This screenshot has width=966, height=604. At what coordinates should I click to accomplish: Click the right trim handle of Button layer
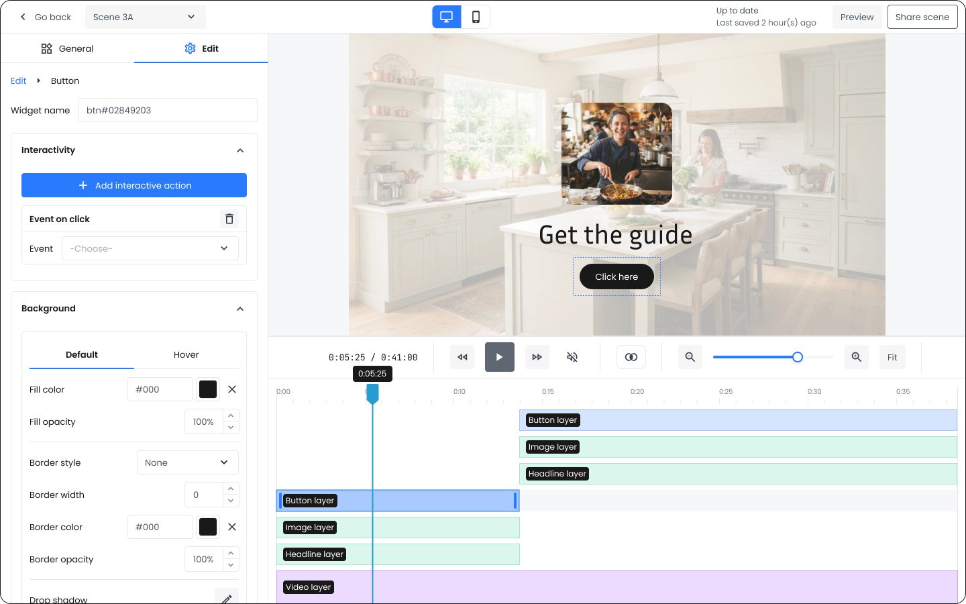(x=515, y=501)
